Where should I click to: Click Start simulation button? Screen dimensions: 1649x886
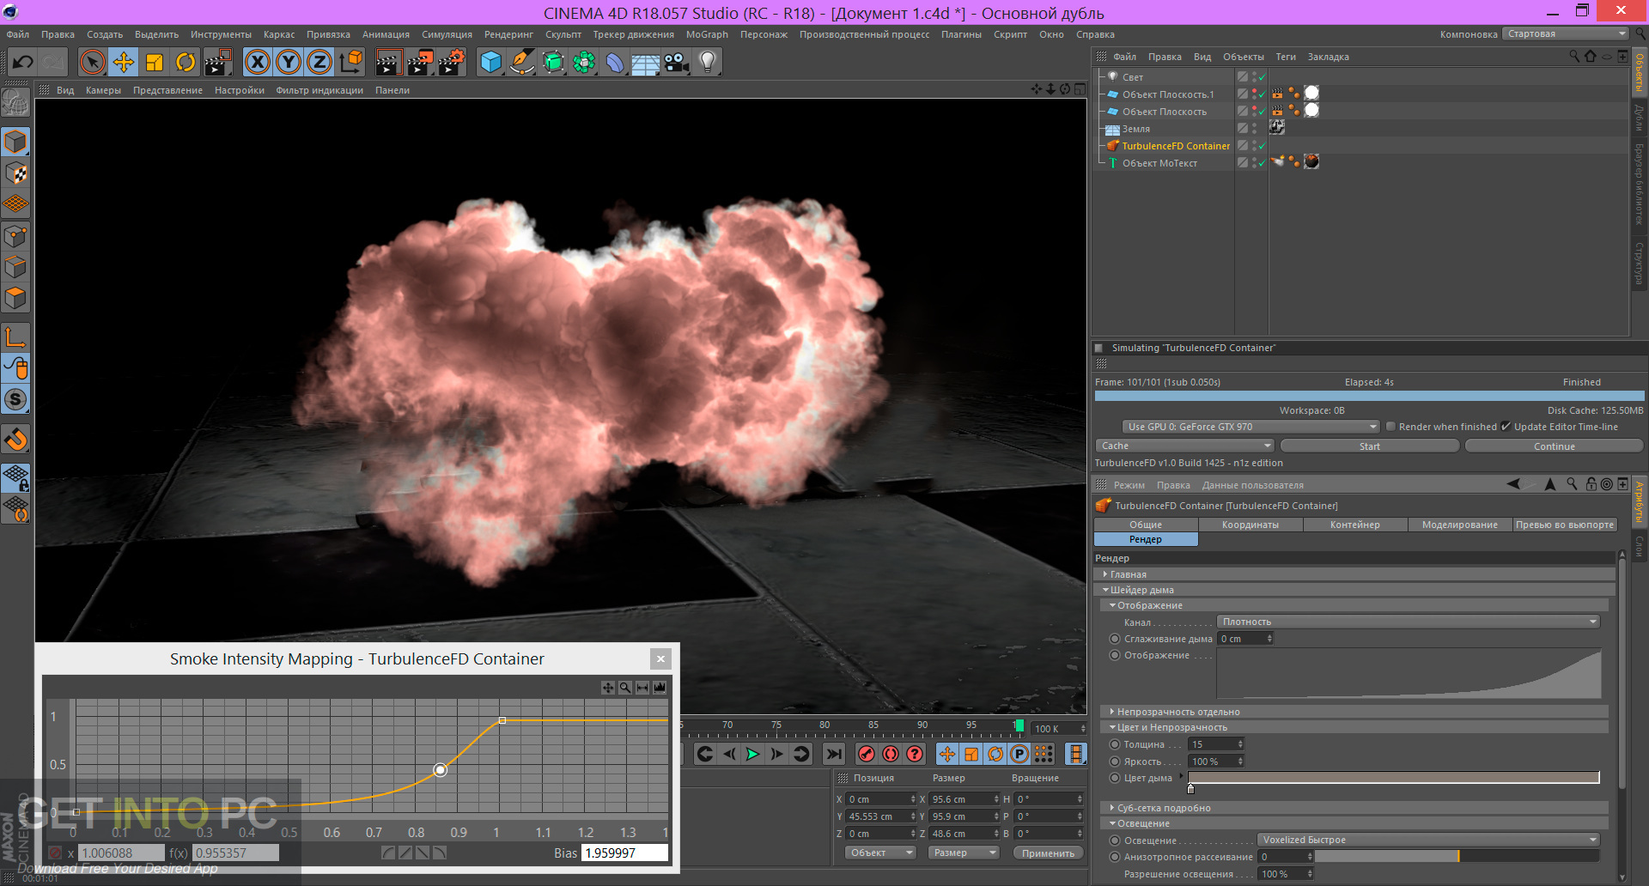tap(1369, 446)
